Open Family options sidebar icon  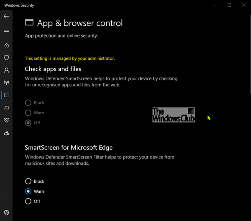pos(6,133)
